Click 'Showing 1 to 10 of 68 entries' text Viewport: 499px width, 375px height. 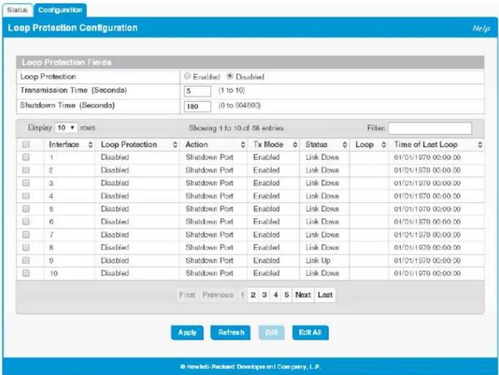pos(236,128)
